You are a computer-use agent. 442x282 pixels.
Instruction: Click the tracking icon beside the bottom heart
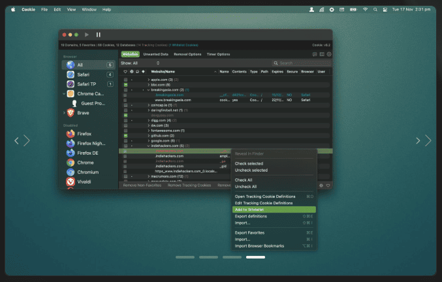click(x=321, y=185)
